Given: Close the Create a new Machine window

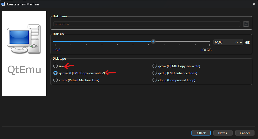Looking at the screenshot, I should 253,4.
